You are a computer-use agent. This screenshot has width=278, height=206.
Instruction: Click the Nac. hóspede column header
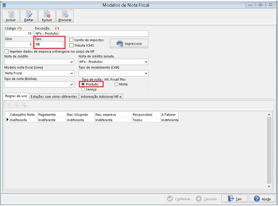pos(80,115)
